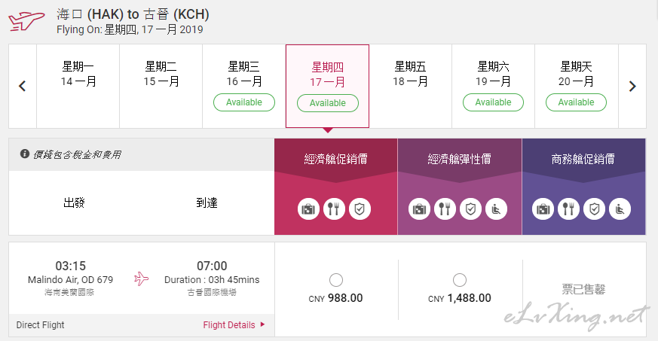Click baggage icon under 商務艙促銷價

tap(543, 209)
